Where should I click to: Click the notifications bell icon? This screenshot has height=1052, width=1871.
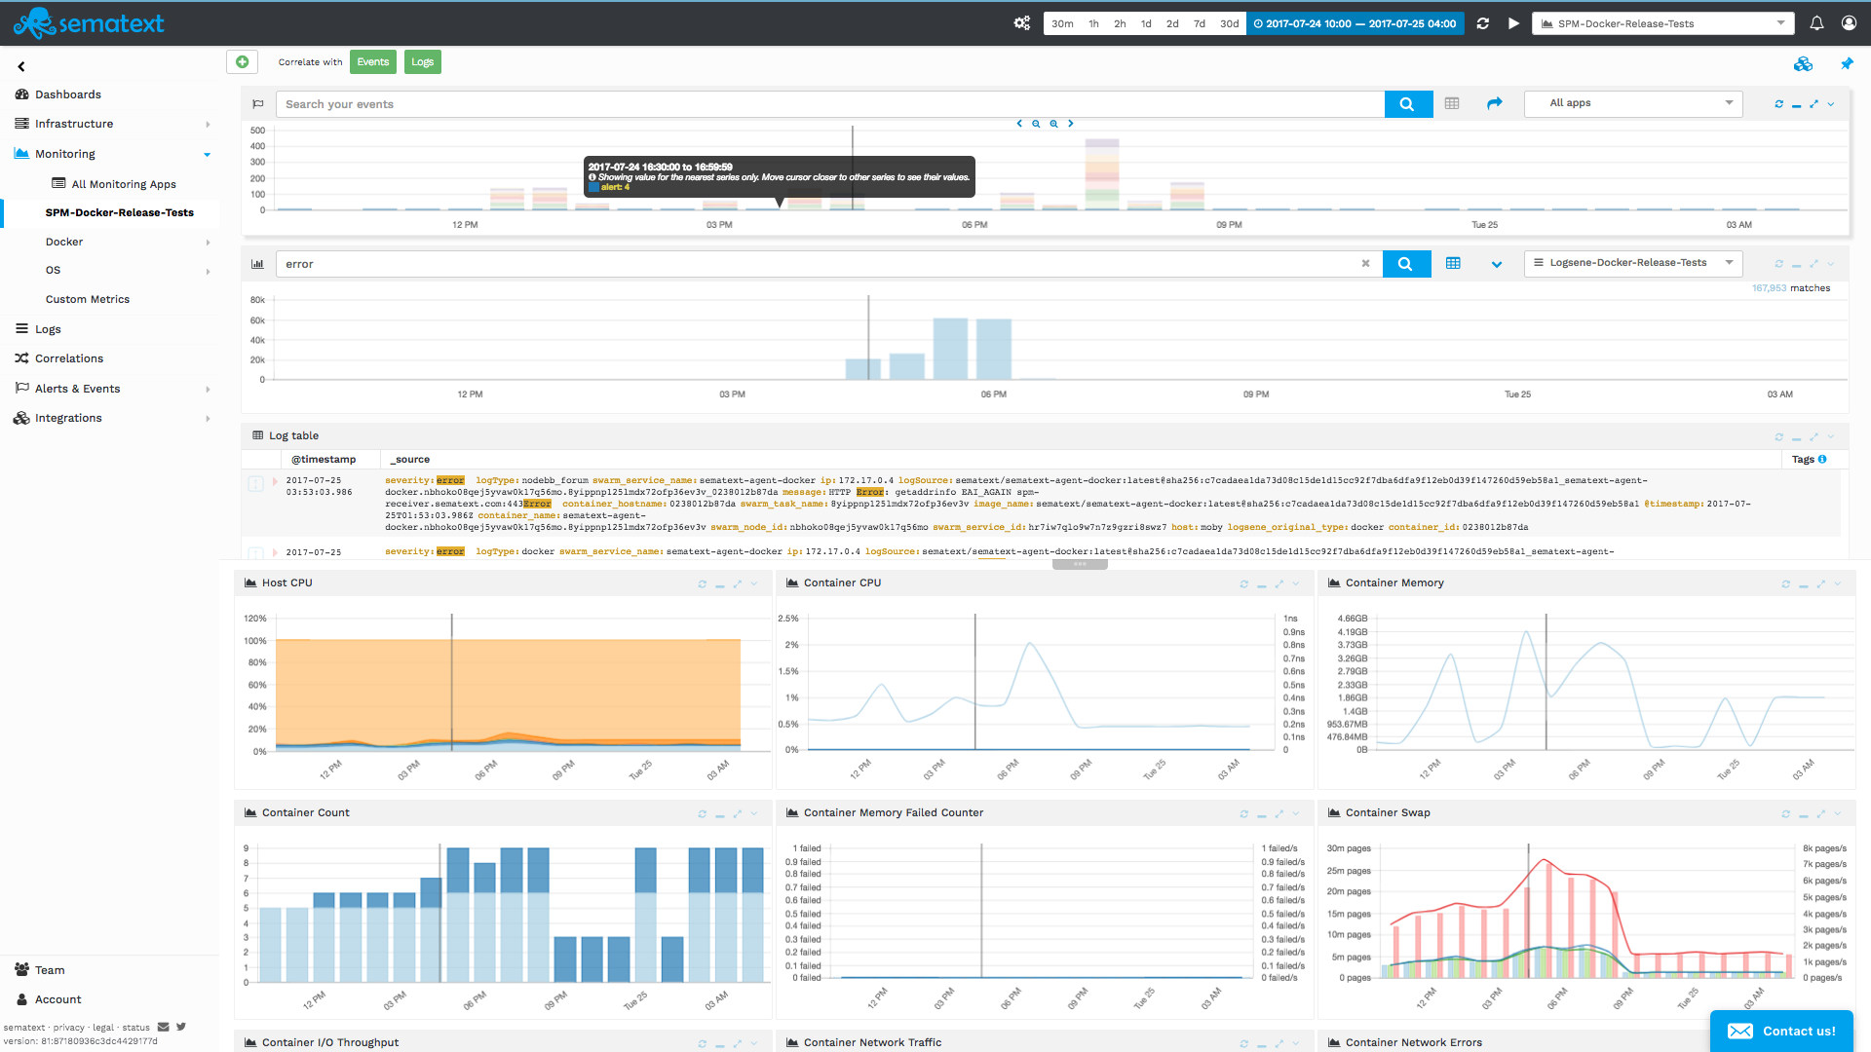pos(1816,23)
